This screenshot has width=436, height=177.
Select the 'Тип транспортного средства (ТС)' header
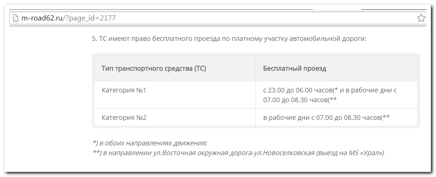point(154,68)
